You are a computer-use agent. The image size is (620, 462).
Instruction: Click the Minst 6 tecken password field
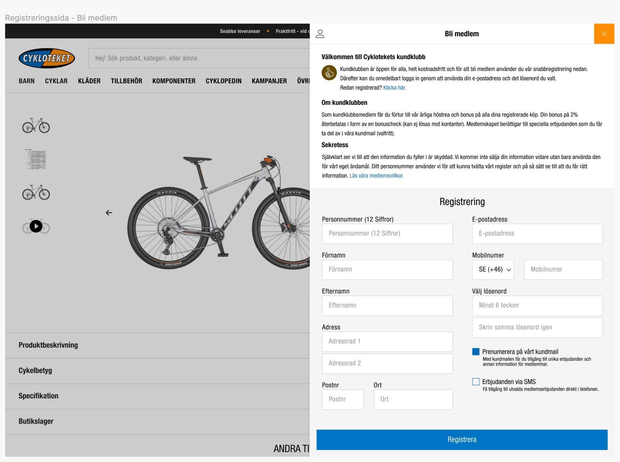tap(538, 306)
